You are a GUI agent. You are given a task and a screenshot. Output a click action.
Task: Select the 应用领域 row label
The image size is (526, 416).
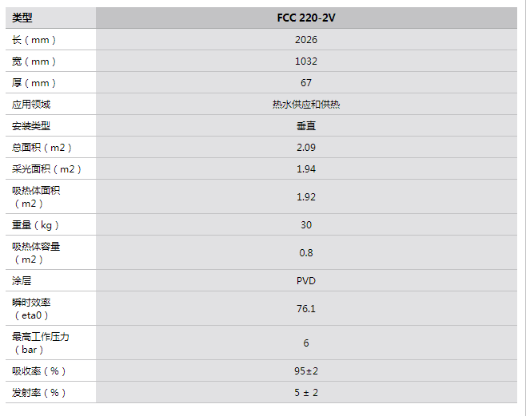[31, 105]
